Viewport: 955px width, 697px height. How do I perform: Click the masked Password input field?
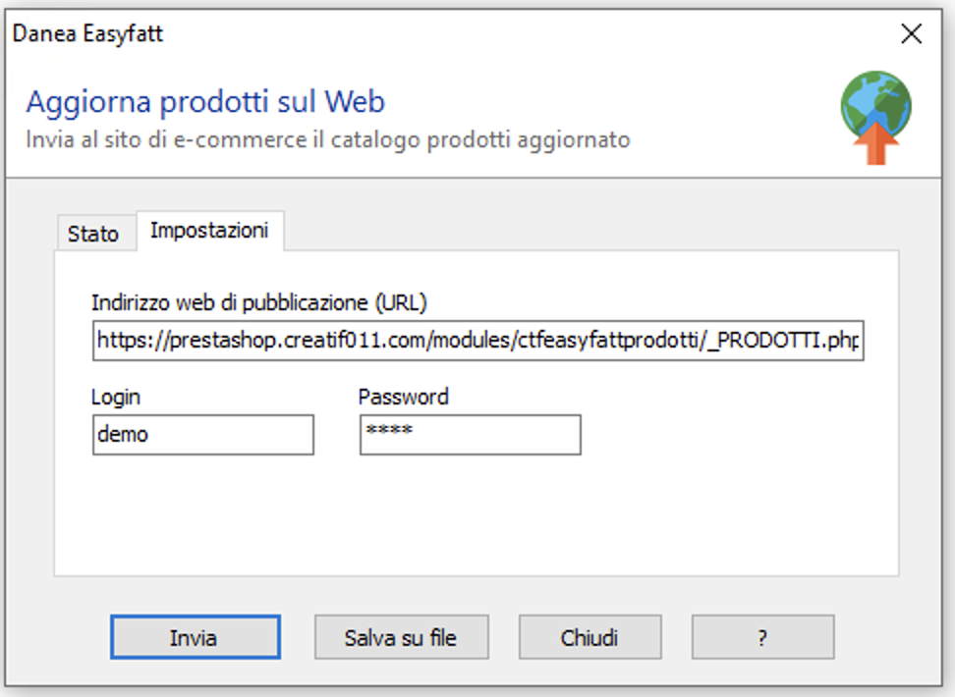(x=471, y=435)
